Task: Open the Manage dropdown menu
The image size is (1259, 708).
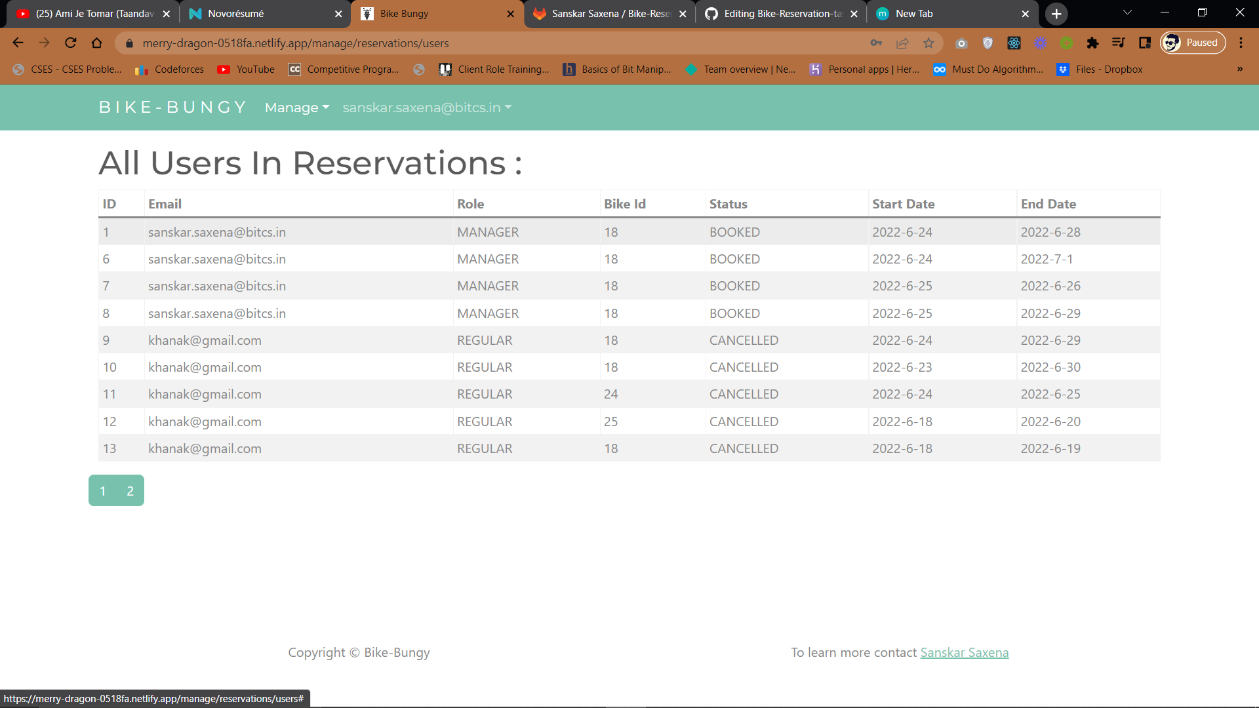Action: pos(296,108)
